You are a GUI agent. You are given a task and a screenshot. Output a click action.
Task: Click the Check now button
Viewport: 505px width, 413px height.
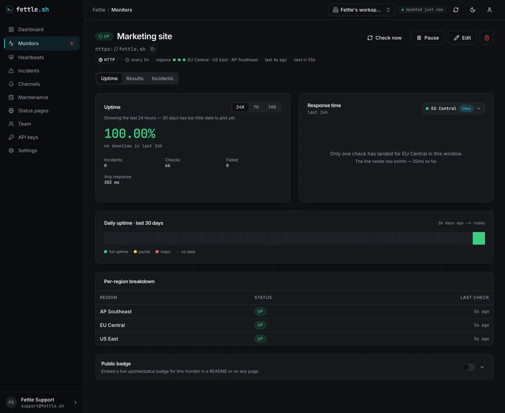(x=384, y=38)
